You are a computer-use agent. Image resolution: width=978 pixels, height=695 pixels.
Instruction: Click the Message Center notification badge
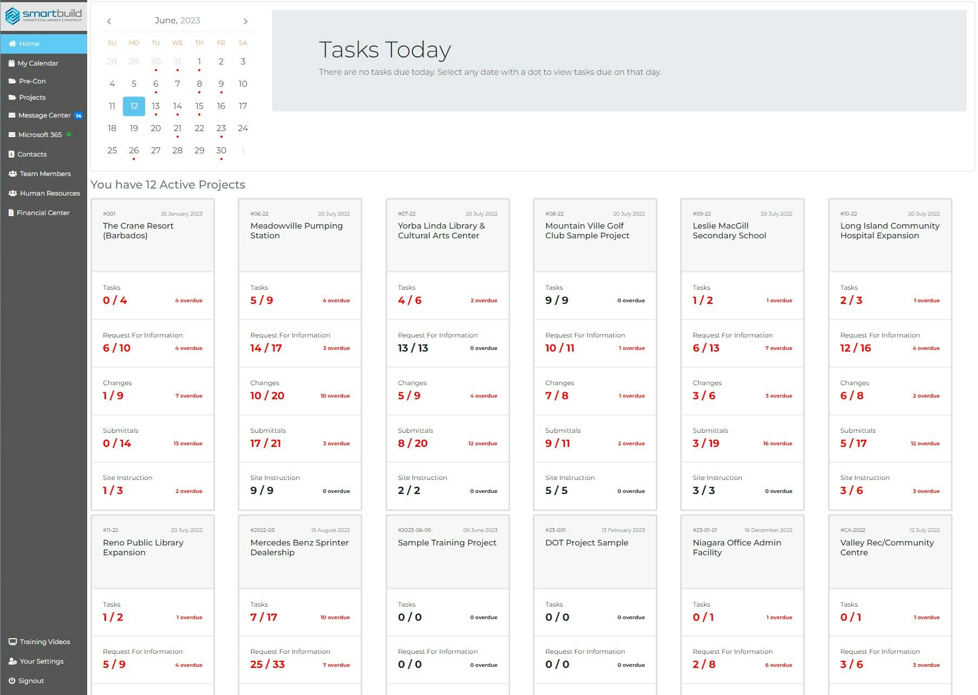(x=79, y=115)
